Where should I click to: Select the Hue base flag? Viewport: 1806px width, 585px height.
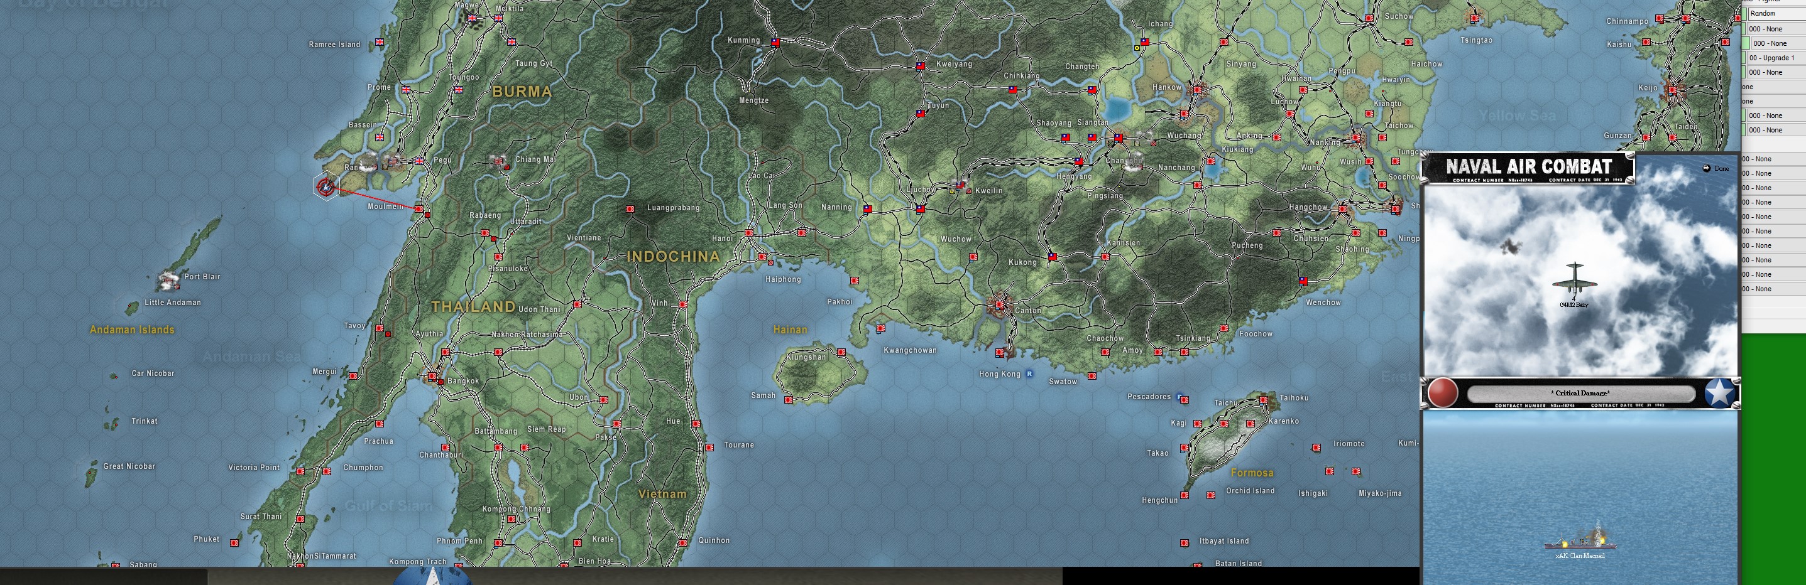coord(696,424)
